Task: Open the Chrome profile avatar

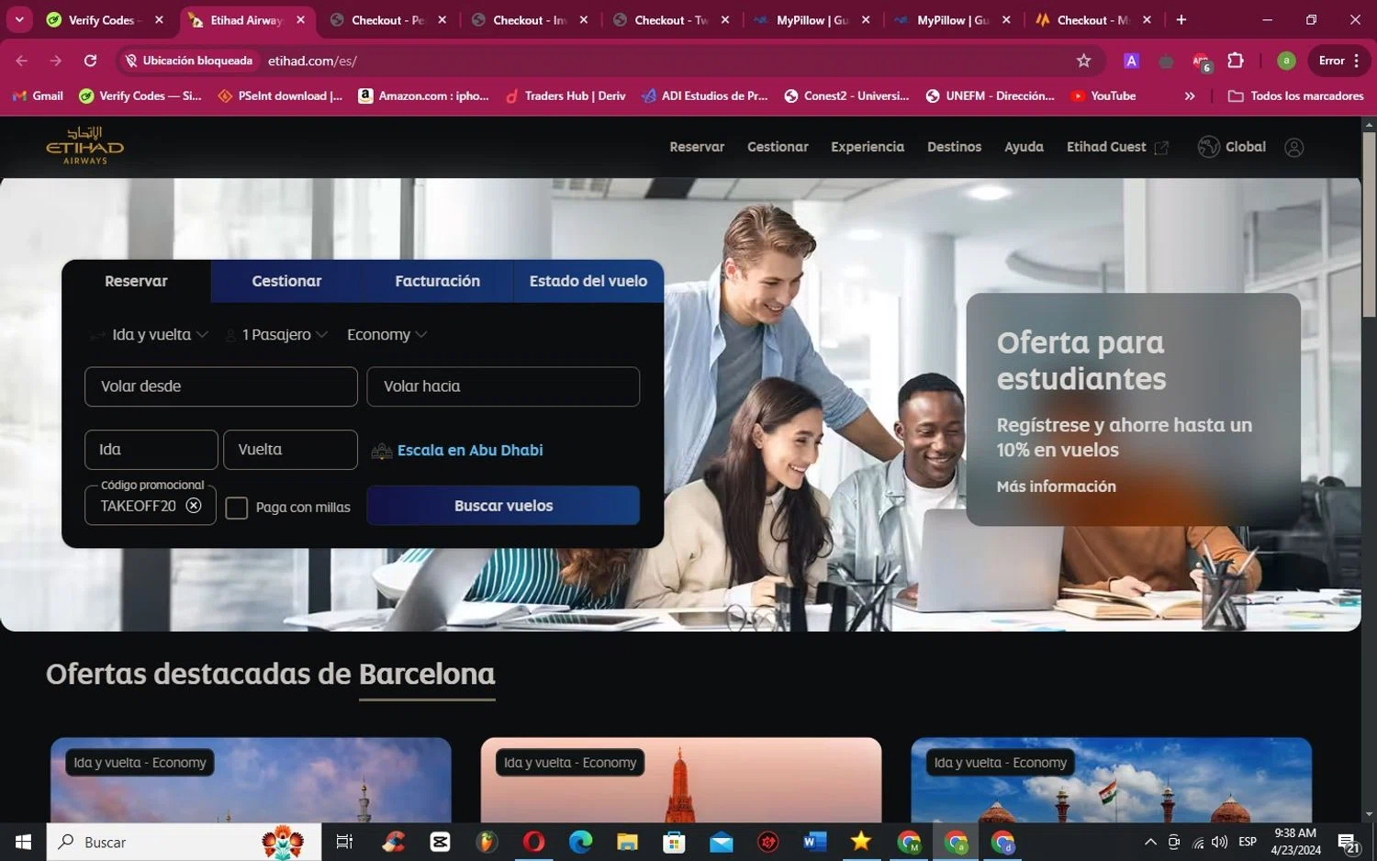Action: [x=1286, y=61]
